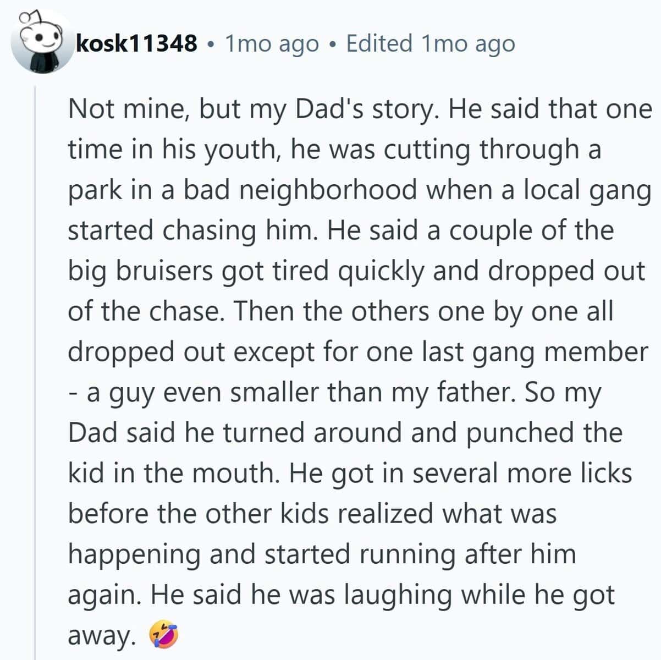661x660 pixels.
Task: Click the 'Edited 1mo ago' label
Action: coord(430,43)
